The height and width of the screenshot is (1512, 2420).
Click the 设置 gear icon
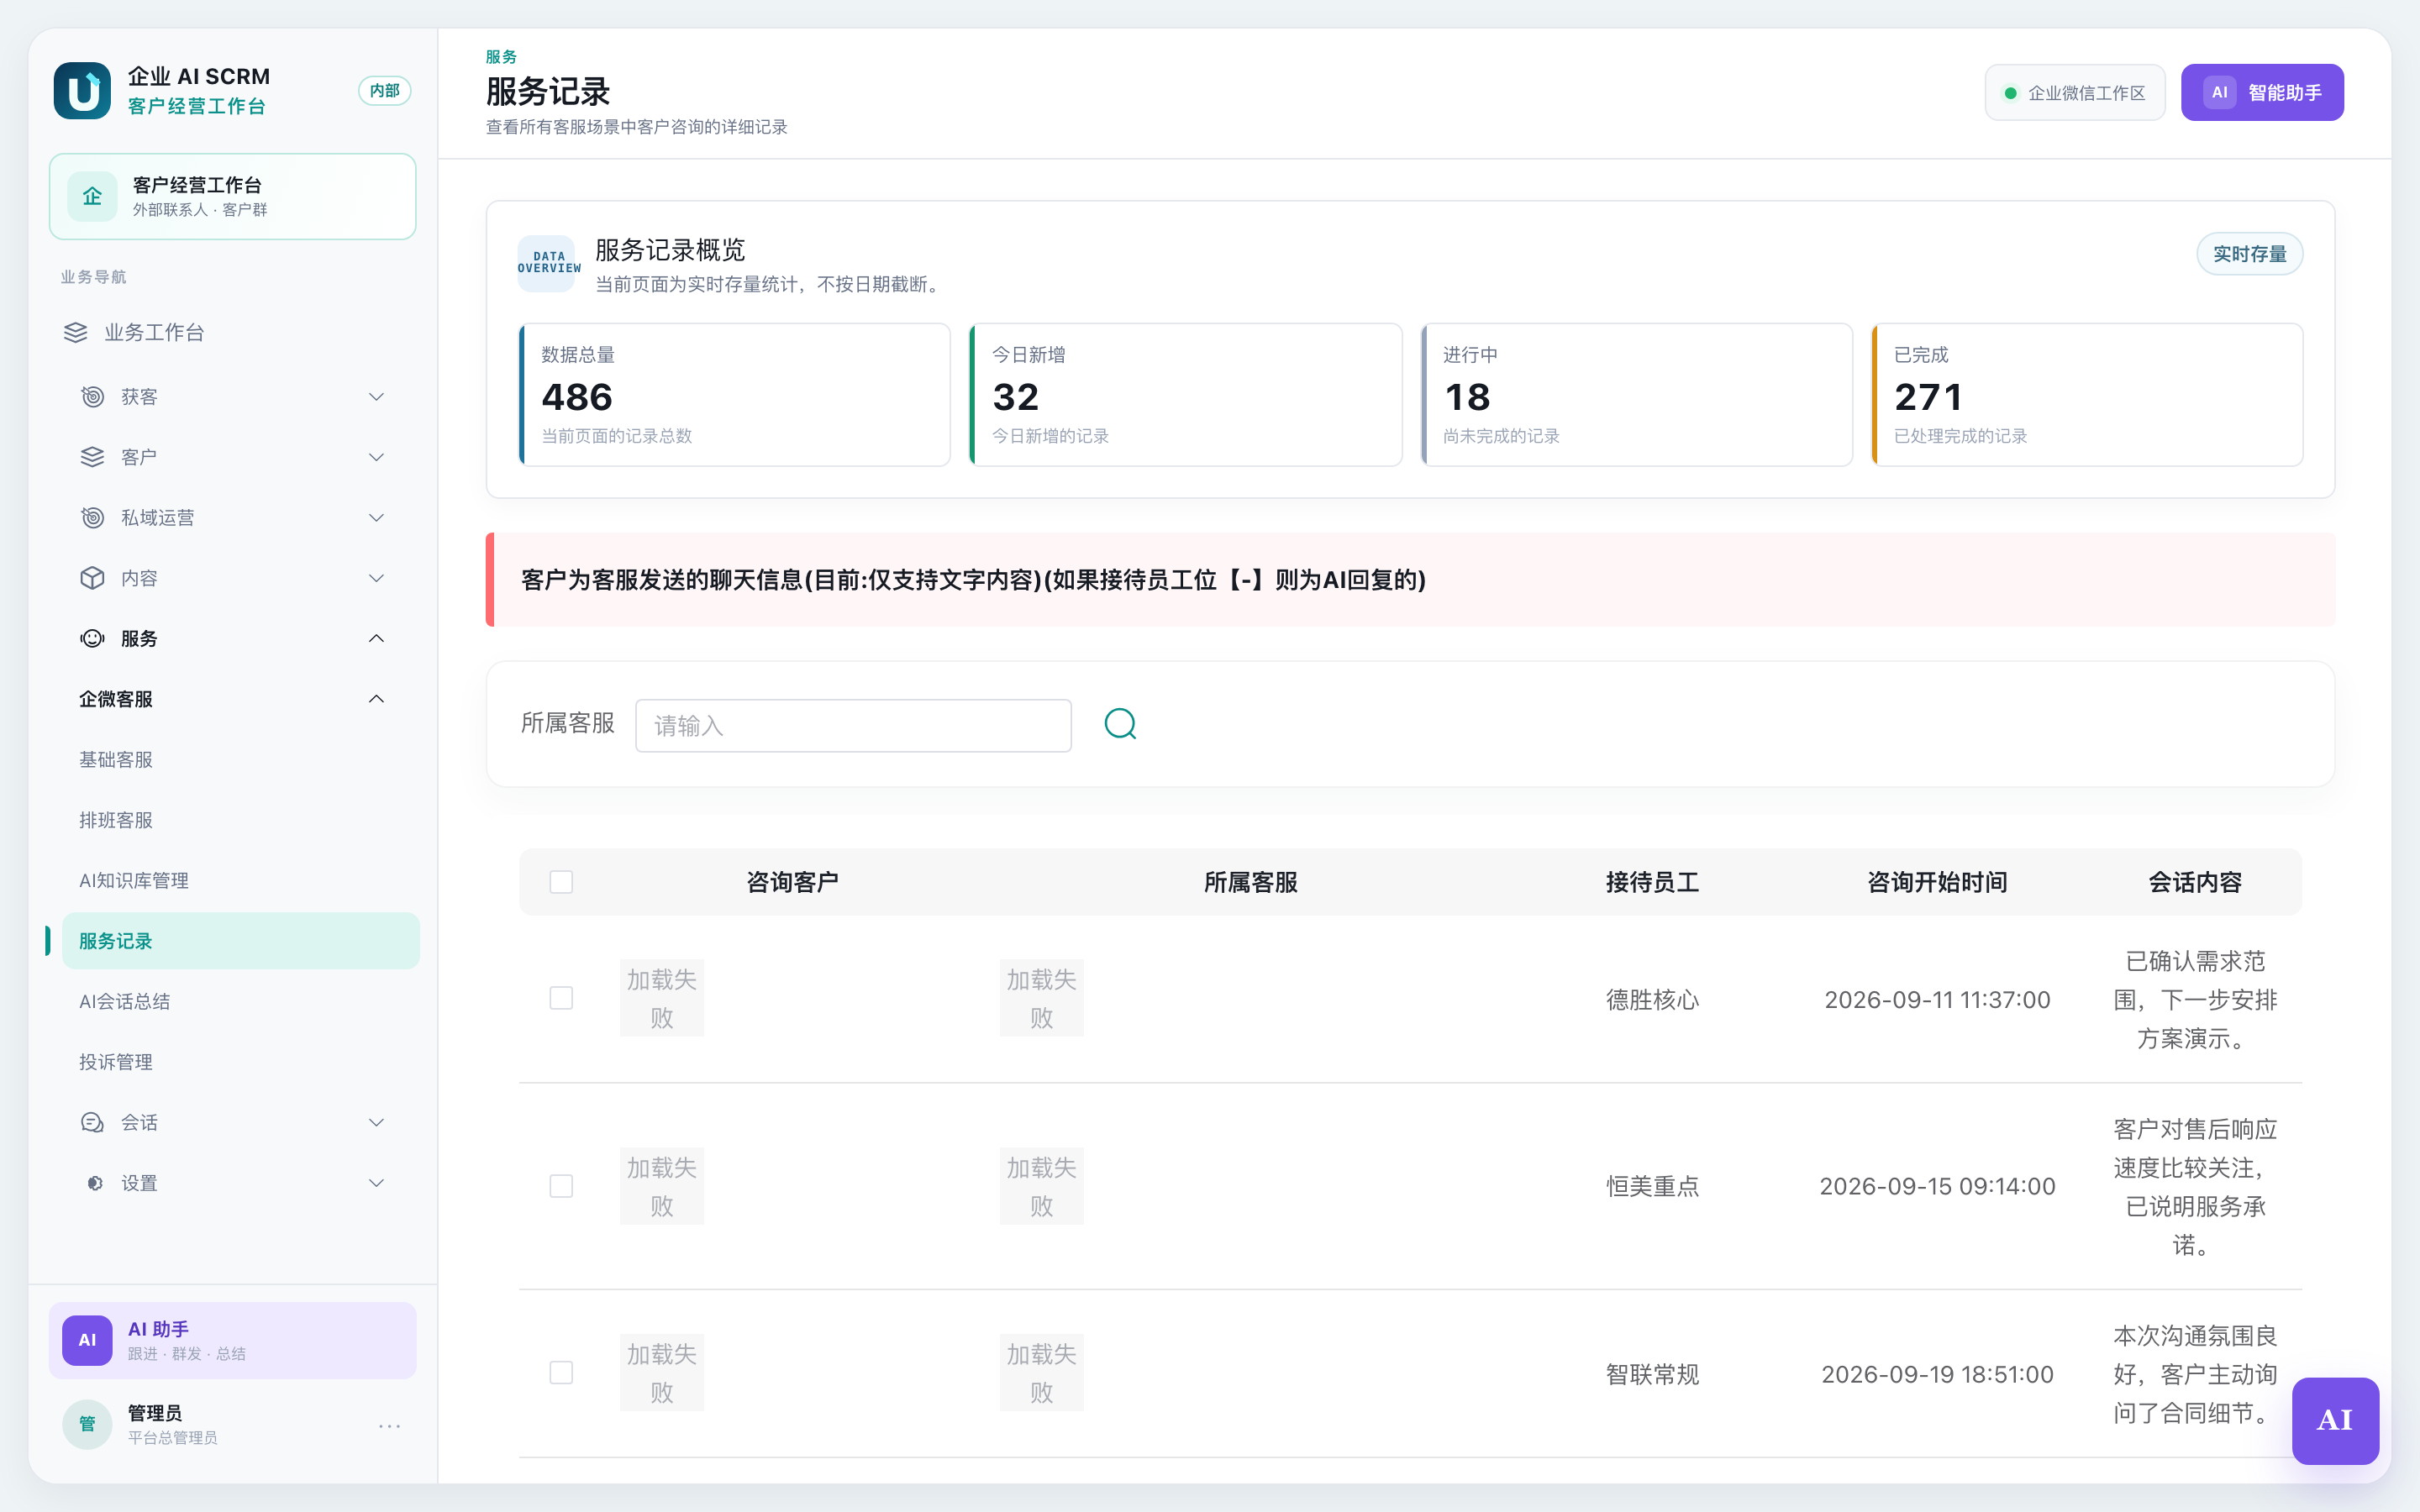tap(94, 1183)
